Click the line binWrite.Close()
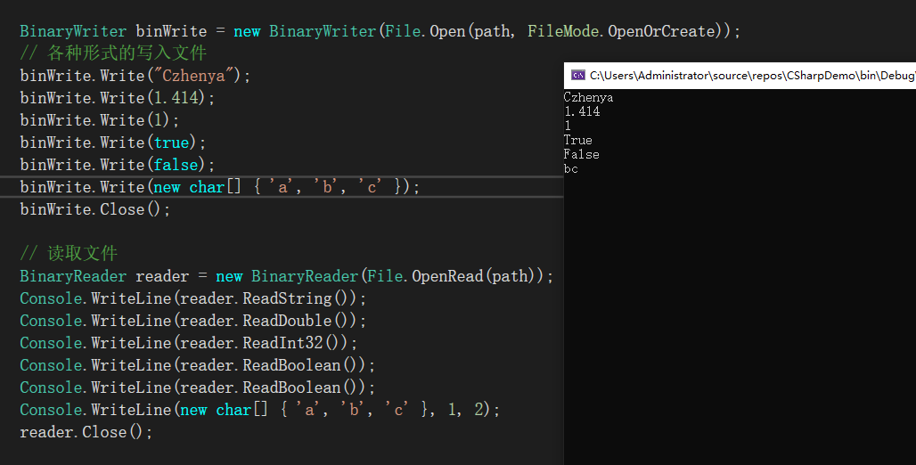Image resolution: width=916 pixels, height=465 pixels. coord(95,209)
